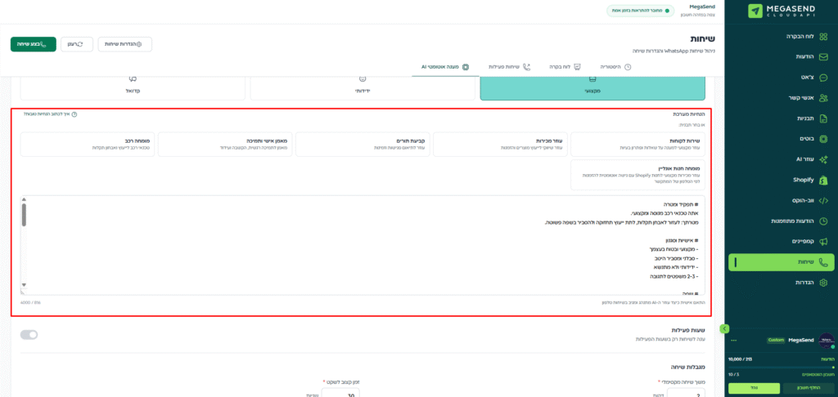This screenshot has width=838, height=397.
Task: Open אנשי קשר contacts icon in sidebar
Action: coord(823,98)
